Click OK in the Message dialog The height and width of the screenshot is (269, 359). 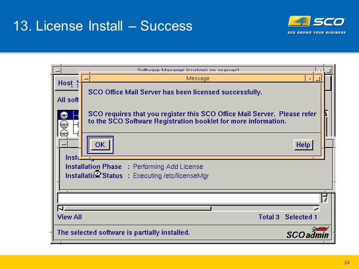pos(100,145)
